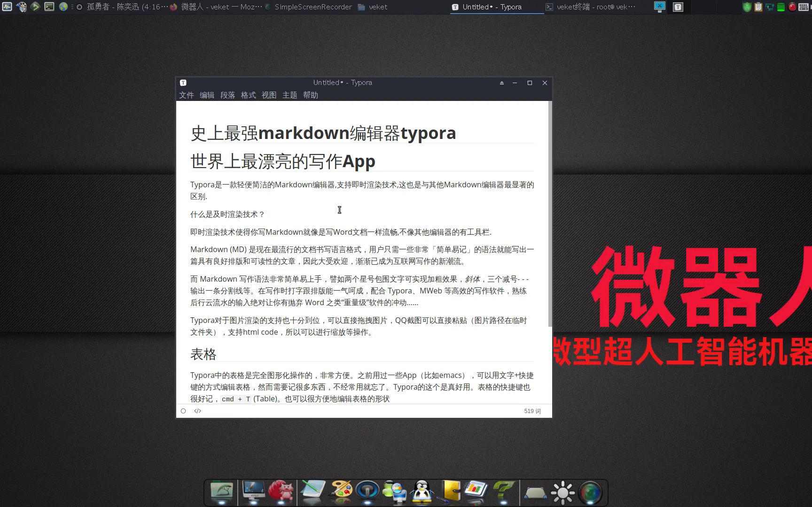
Task: Click heading 世界上最漂亮的写作App
Action: tap(283, 161)
